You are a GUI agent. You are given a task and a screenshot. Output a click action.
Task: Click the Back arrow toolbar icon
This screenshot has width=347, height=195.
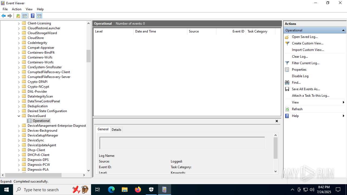[x=4, y=16]
